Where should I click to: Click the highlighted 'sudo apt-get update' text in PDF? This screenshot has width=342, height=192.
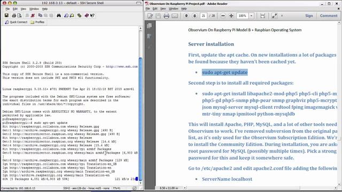click(x=224, y=73)
